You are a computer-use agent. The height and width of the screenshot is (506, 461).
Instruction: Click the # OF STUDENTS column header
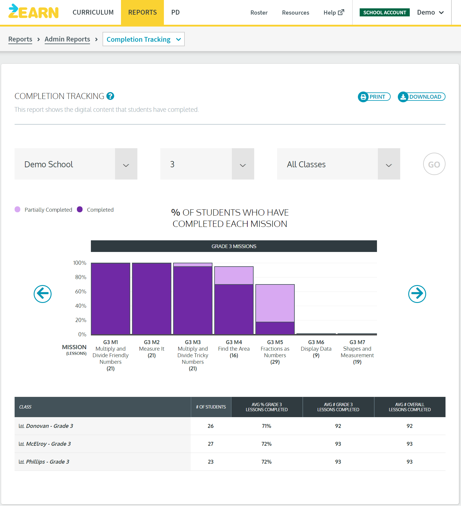[211, 407]
